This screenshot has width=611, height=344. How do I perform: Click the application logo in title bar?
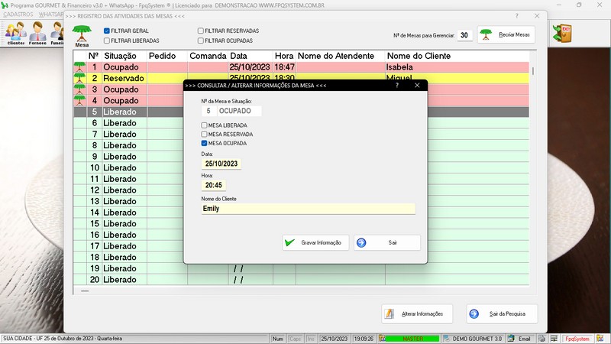(x=5, y=5)
